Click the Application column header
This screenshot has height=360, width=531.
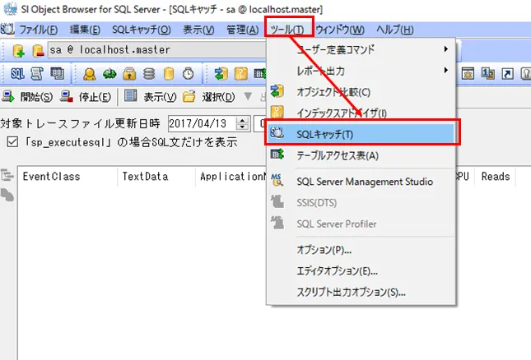[x=231, y=177]
